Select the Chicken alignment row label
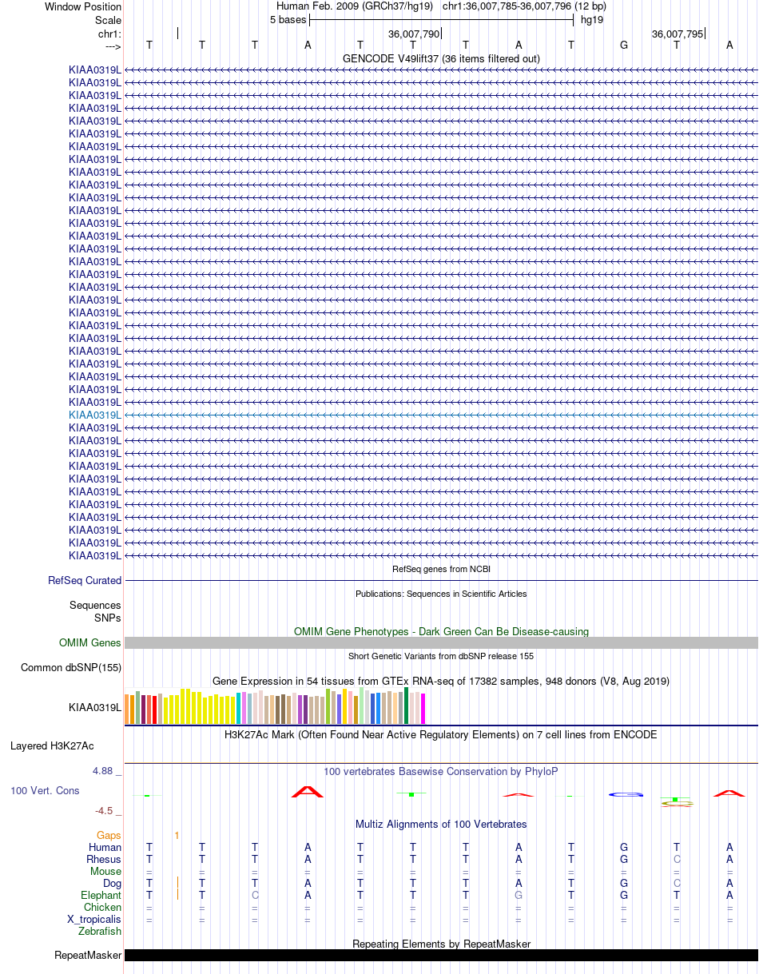Image resolution: width=759 pixels, height=974 pixels. (103, 908)
